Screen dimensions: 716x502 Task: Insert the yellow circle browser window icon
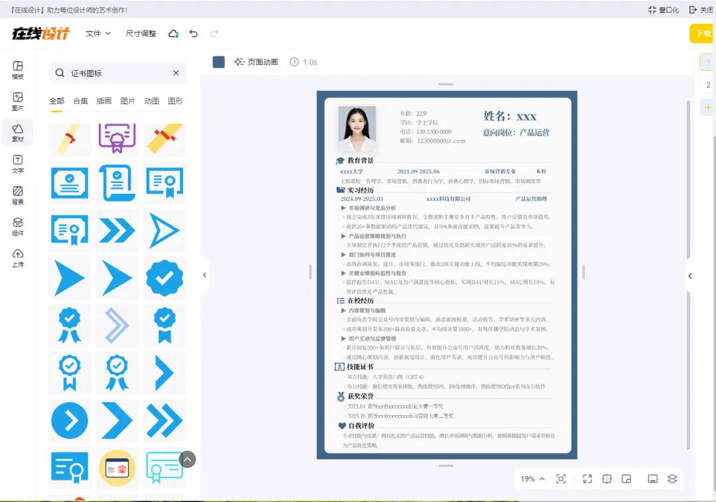(117, 468)
